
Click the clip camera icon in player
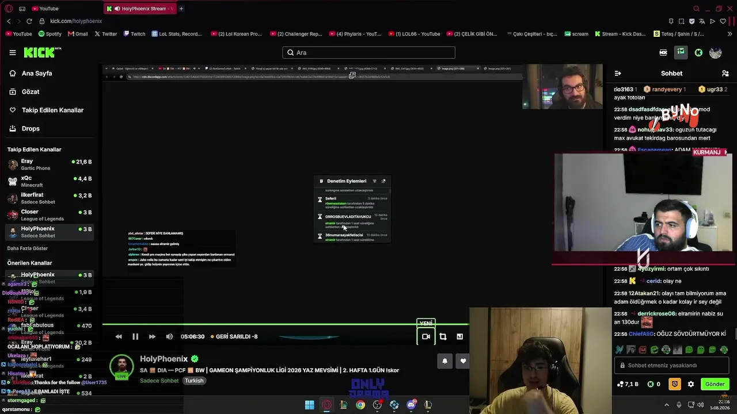426,336
